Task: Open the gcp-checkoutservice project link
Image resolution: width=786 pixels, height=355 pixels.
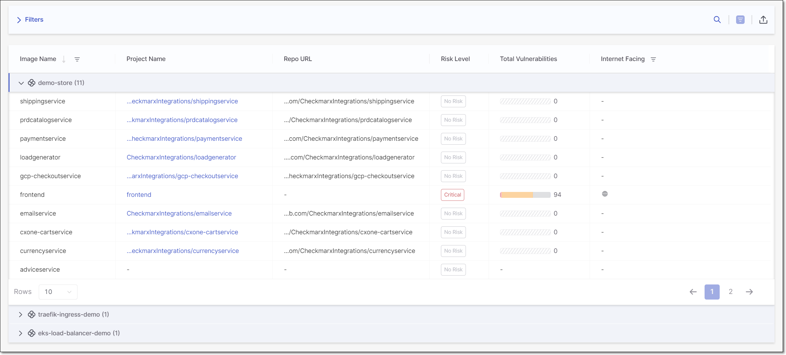Action: coord(182,176)
